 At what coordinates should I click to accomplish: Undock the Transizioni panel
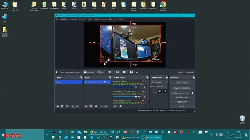(x=167, y=77)
